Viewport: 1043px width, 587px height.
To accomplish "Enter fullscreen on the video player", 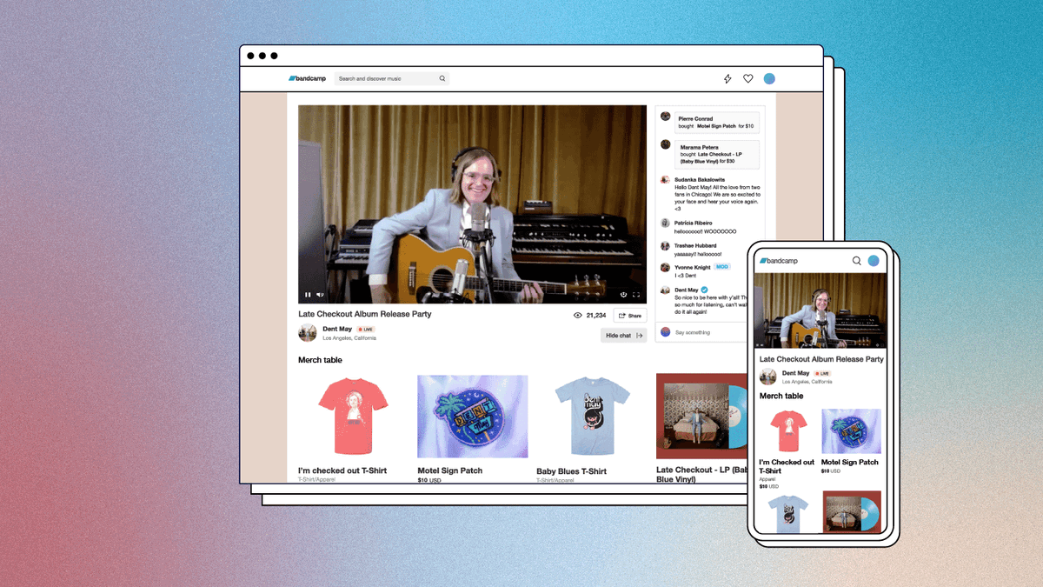I will pos(636,294).
